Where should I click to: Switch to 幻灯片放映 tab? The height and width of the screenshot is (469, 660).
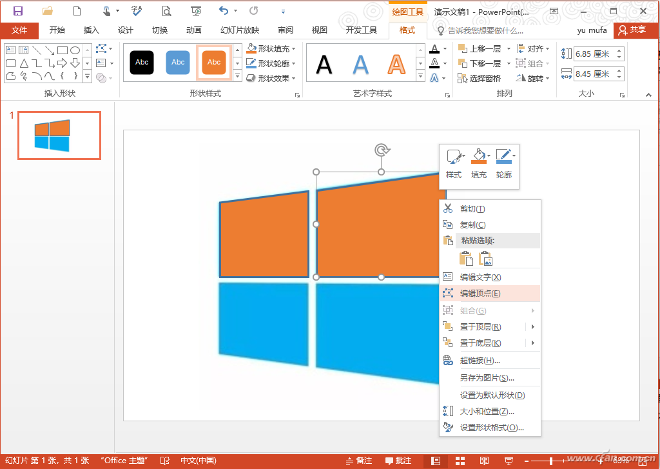(x=240, y=30)
